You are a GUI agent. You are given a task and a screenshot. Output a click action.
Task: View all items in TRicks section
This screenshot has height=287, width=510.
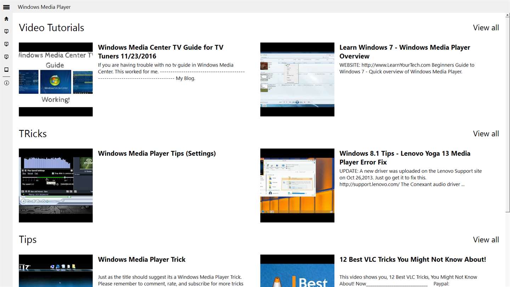pyautogui.click(x=486, y=134)
